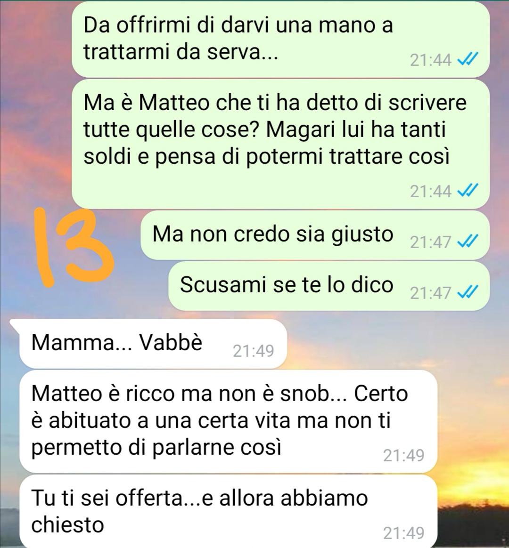Tap blue double-check on 'Ma è Matteo' message
The height and width of the screenshot is (548, 509).
click(x=467, y=191)
